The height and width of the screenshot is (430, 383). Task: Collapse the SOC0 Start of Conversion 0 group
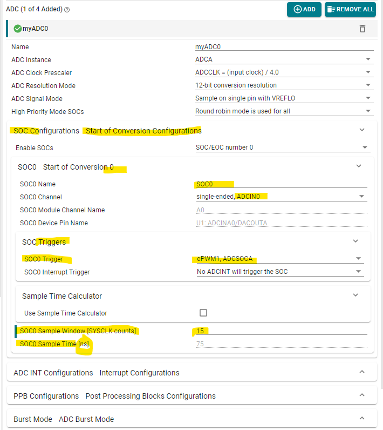(359, 166)
